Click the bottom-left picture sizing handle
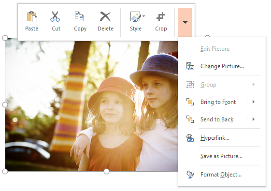This screenshot has width=271, height=191. pos(5,171)
